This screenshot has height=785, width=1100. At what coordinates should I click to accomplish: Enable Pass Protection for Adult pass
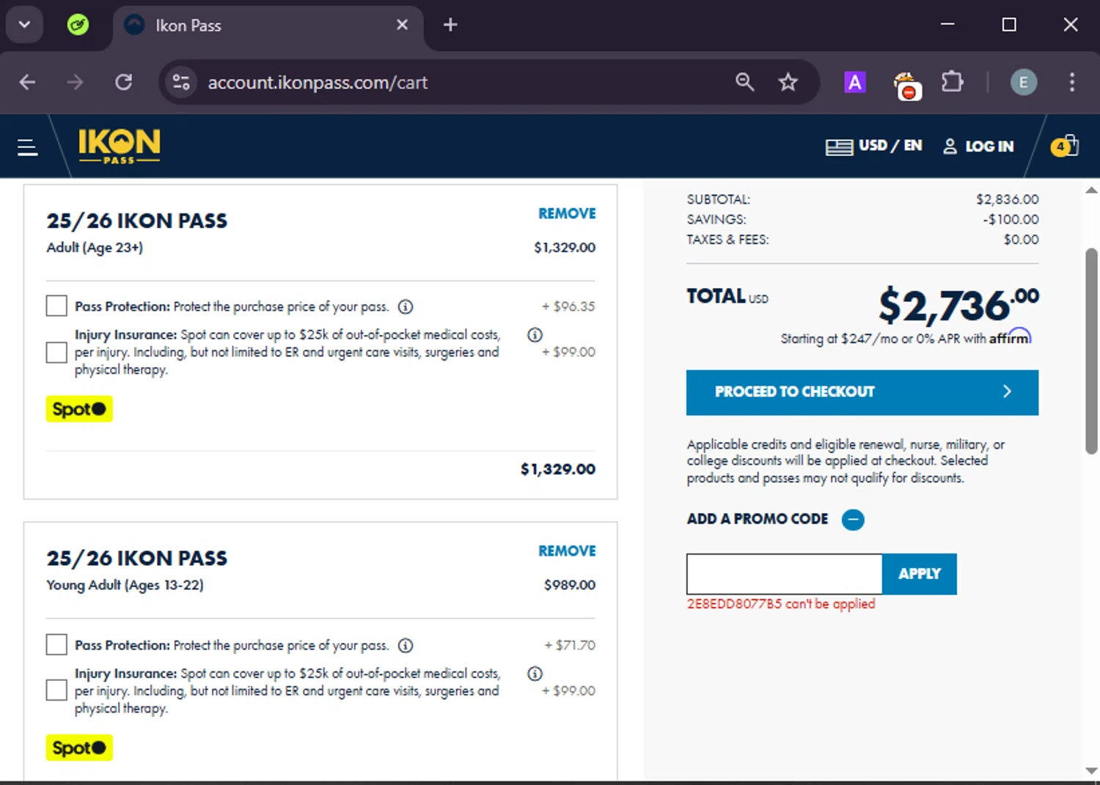pos(56,306)
